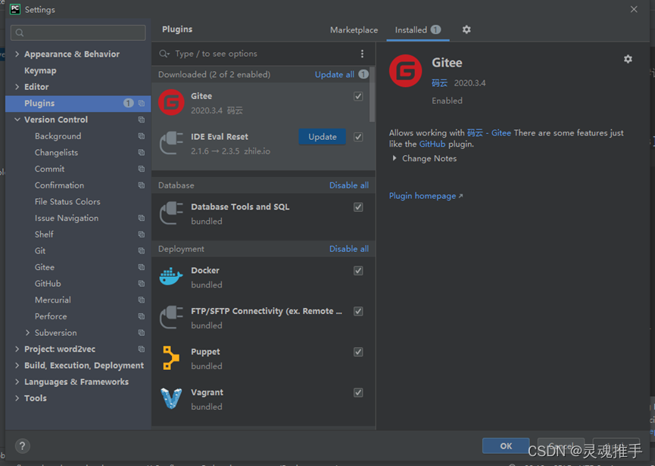Open the Gitee version control page
Screen dimensions: 655x466
click(x=45, y=267)
